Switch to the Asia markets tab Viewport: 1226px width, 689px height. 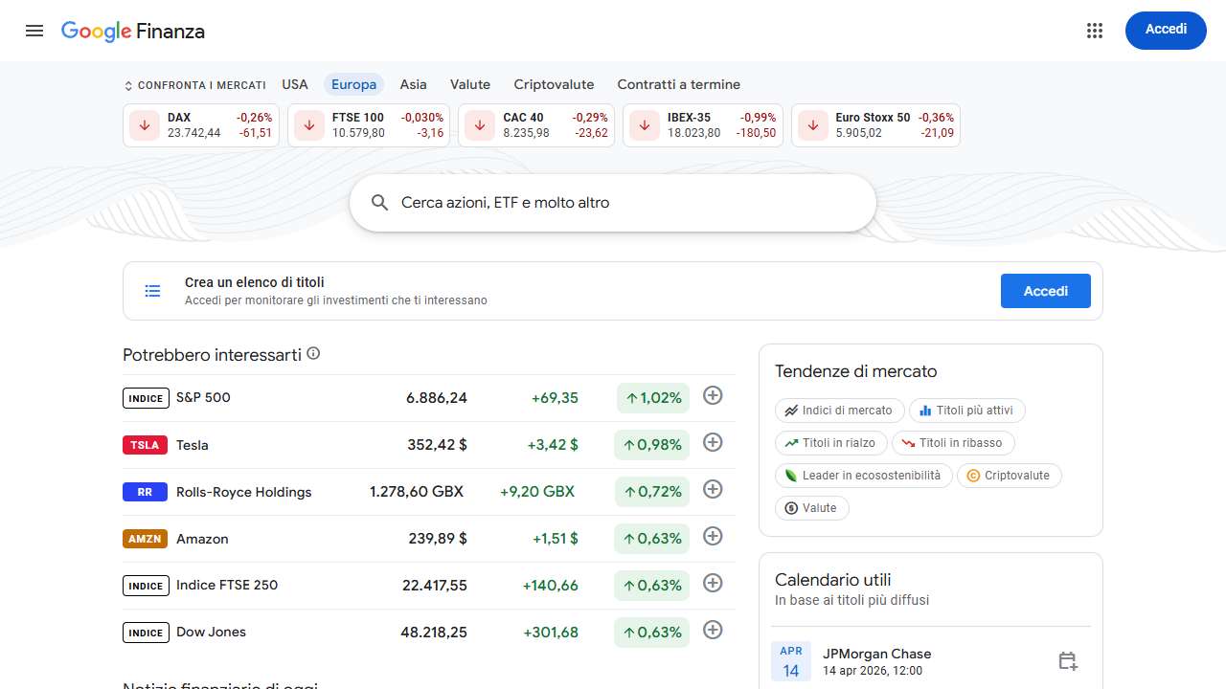413,84
